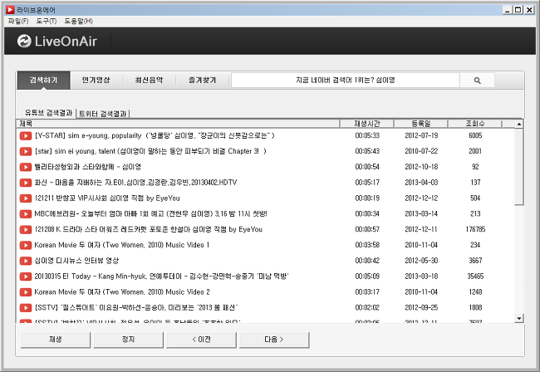Click the magnifier search icon button
The image size is (540, 372).
[477, 81]
